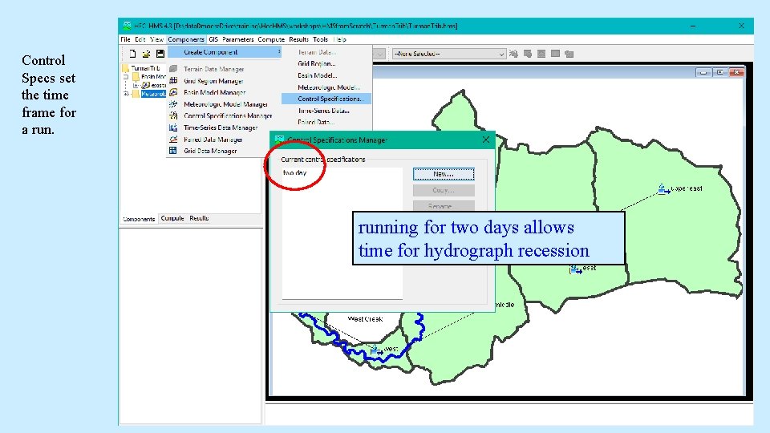Click the Lake east element icon on map

(x=663, y=189)
